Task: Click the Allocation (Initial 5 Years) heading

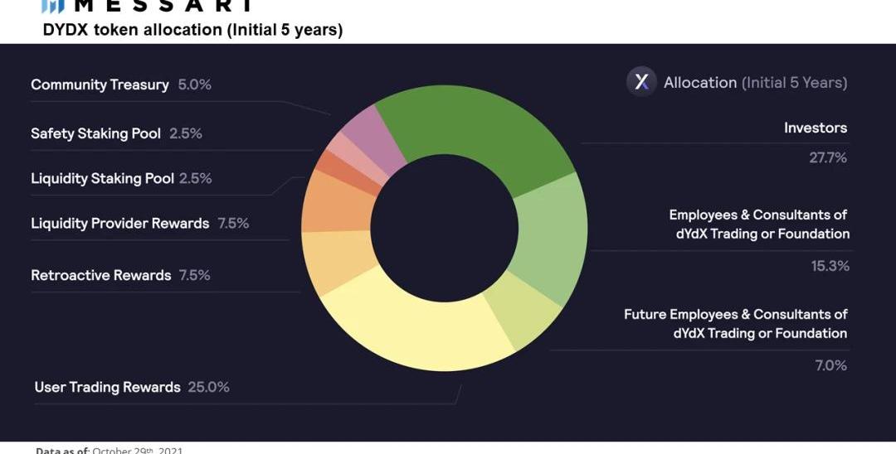Action: click(755, 82)
